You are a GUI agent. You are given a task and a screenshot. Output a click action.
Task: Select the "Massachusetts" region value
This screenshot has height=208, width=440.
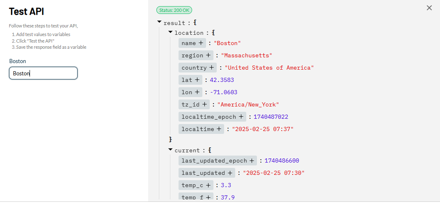tap(247, 55)
